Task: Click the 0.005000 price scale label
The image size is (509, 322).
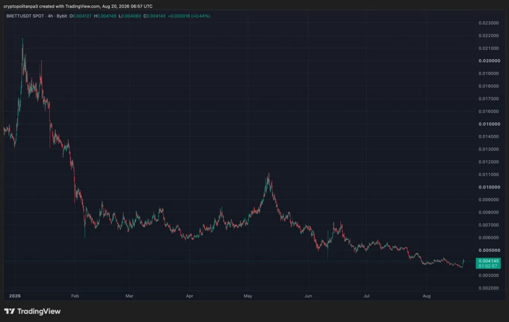Action: (x=489, y=250)
